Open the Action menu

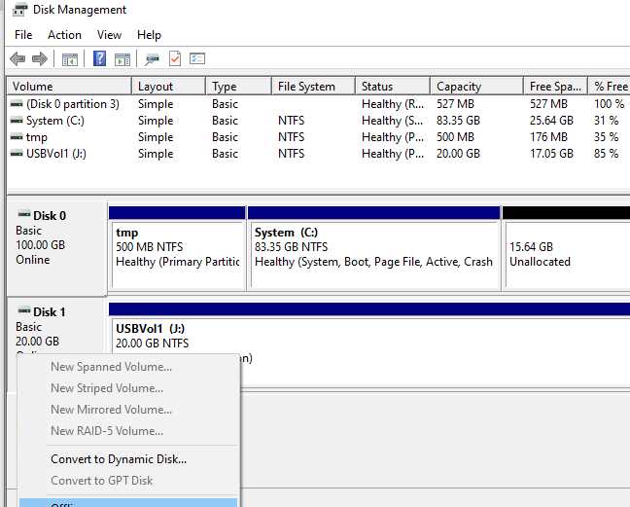point(64,35)
